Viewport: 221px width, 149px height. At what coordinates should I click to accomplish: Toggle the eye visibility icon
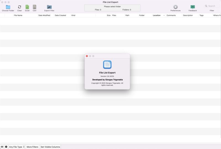(x=2, y=147)
